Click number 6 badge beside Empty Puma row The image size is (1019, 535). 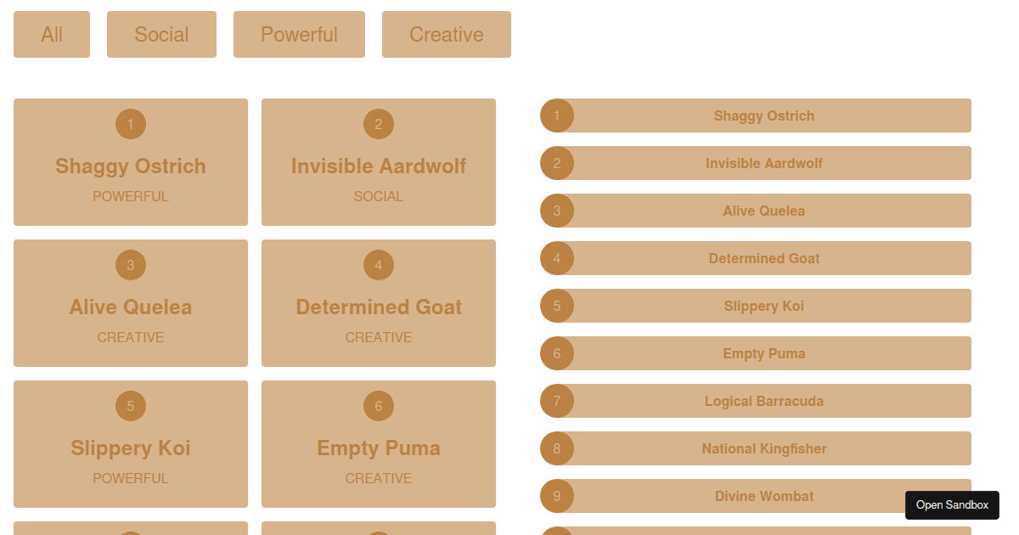557,353
